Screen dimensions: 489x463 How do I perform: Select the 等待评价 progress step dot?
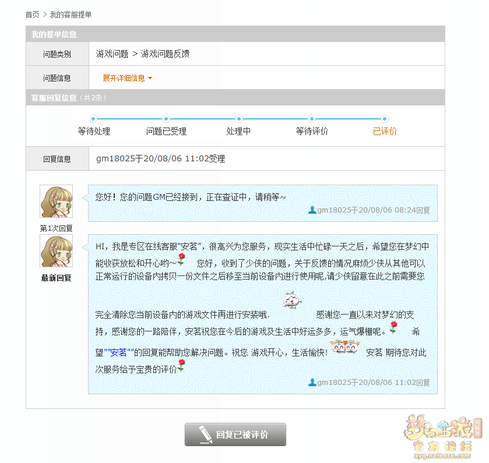(x=312, y=119)
